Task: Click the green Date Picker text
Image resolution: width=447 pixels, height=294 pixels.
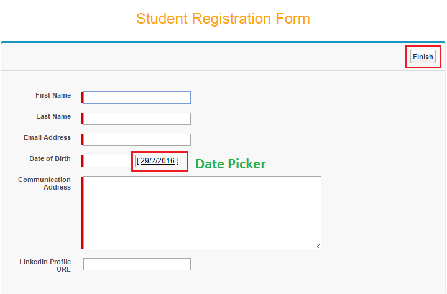Action: click(x=231, y=164)
